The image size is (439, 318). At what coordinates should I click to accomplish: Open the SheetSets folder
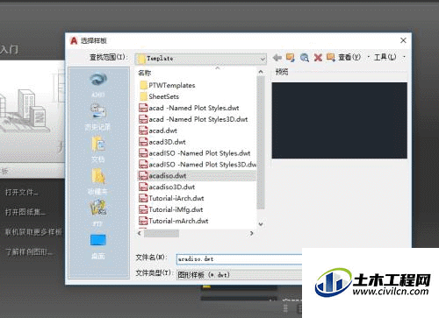click(159, 96)
